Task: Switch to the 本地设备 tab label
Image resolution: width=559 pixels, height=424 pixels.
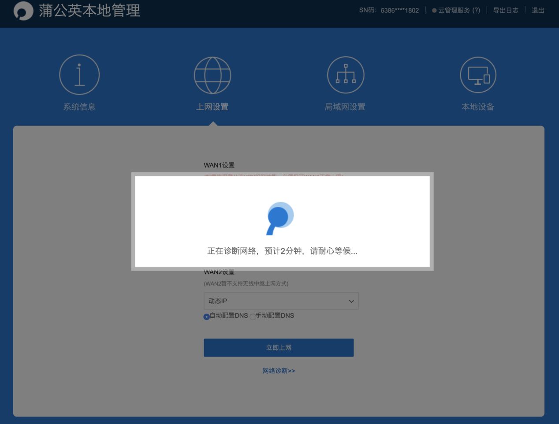Action: 478,107
